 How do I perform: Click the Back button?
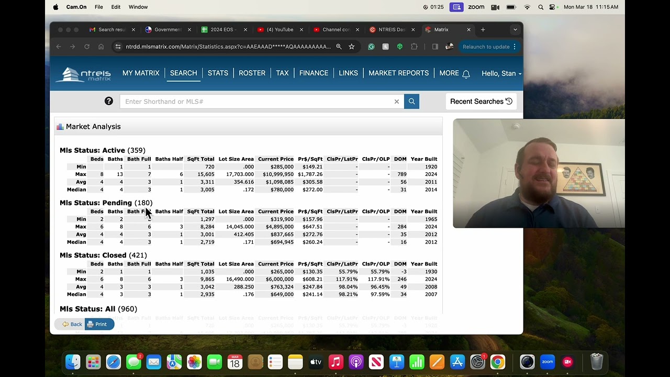tap(72, 325)
